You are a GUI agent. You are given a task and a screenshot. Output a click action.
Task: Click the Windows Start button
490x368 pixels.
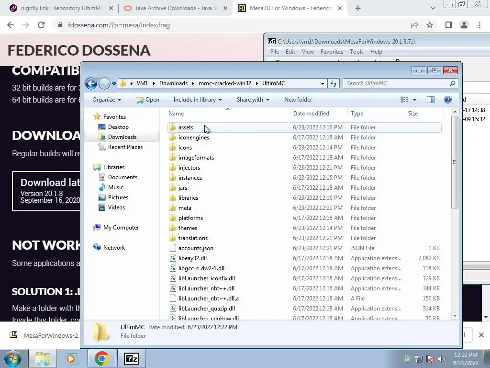[x=12, y=358]
